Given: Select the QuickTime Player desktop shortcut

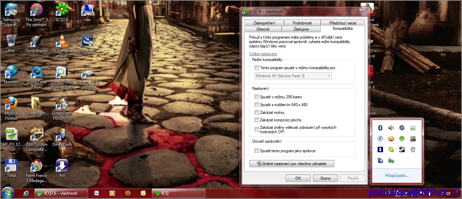Looking at the screenshot, I should click(x=37, y=76).
